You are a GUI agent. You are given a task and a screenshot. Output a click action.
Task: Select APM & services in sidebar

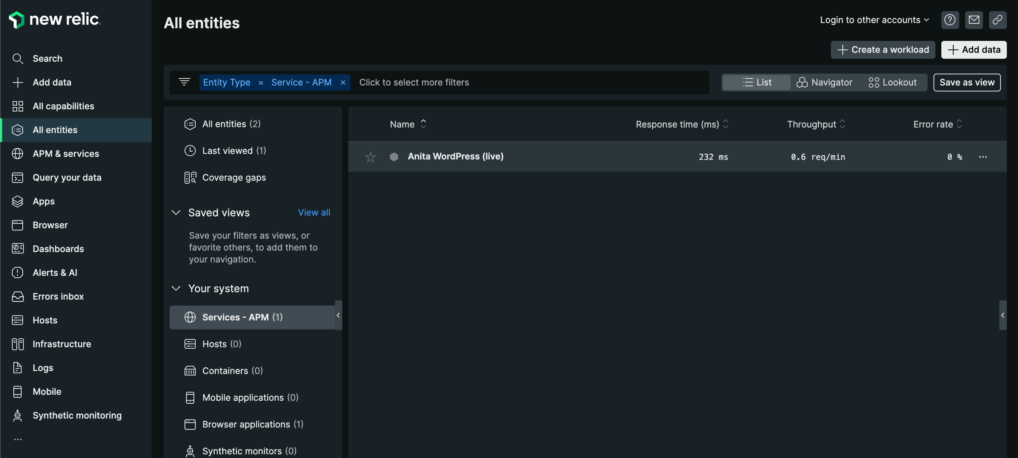click(65, 154)
